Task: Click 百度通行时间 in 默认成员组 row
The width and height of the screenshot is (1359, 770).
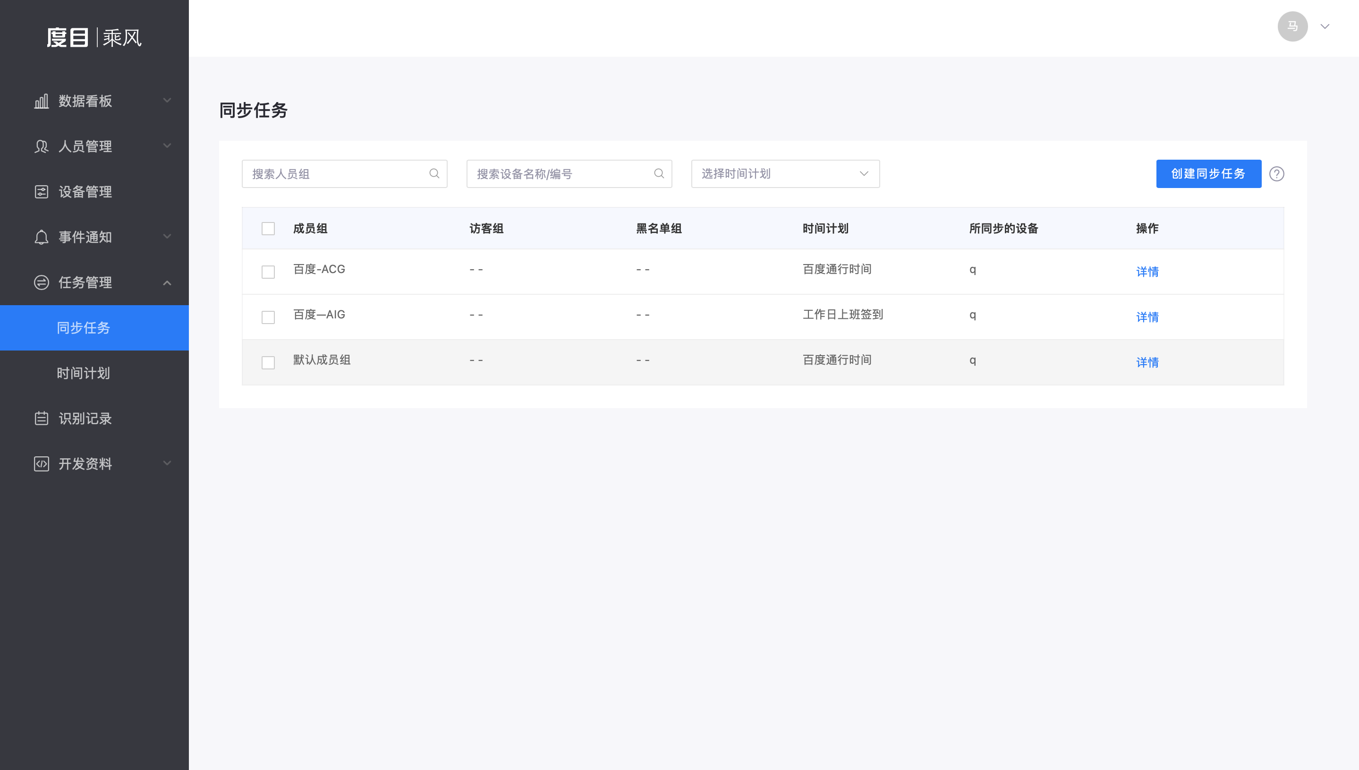Action: click(x=837, y=360)
